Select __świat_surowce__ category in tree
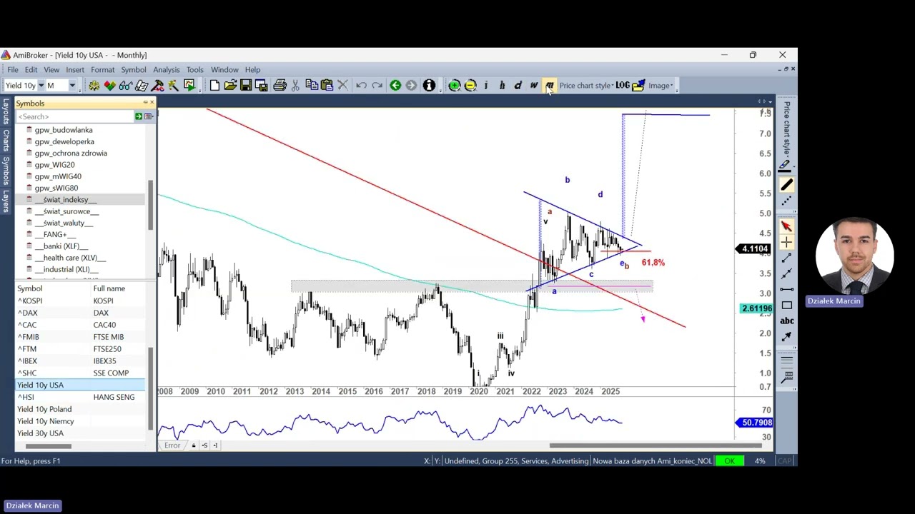Screen dimensions: 915x514 pos(67,211)
